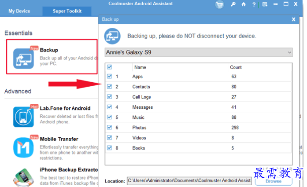
Task: Click the Contacts count value 80
Action: (234, 87)
